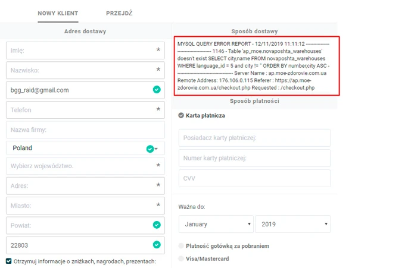The width and height of the screenshot is (405, 268).
Task: Click into the Imię input field
Action: (80, 51)
